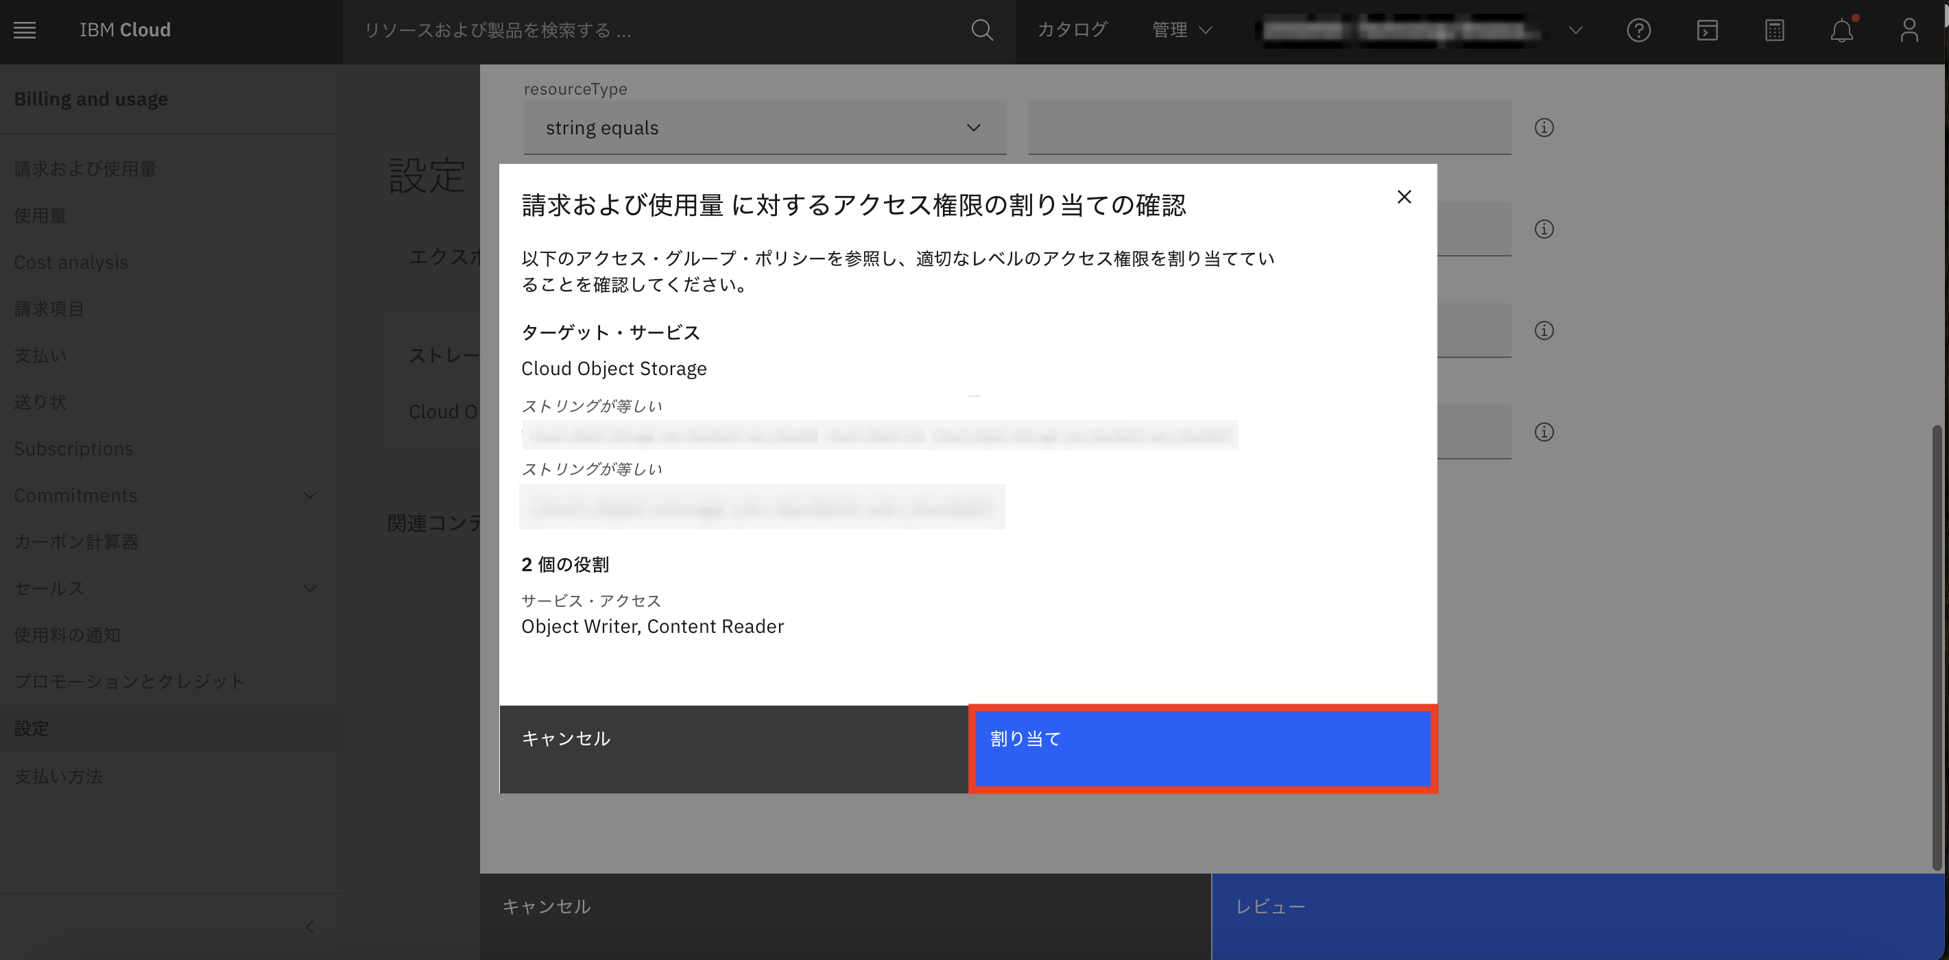Open help via the question mark icon
Viewport: 1949px width, 960px height.
point(1639,30)
